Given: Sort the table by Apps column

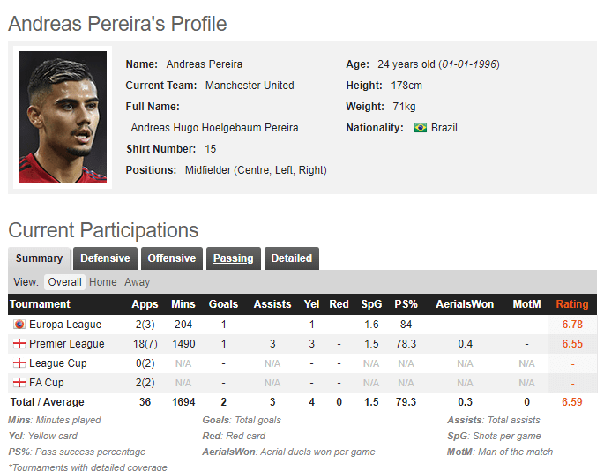Looking at the screenshot, I should point(145,304).
